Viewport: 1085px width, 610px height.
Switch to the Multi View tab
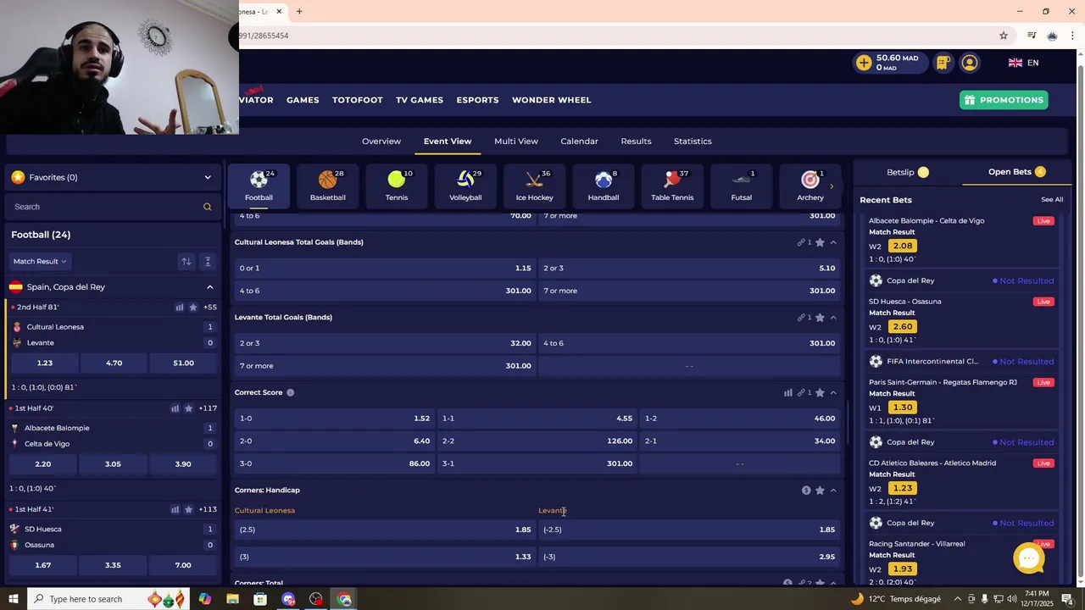[x=516, y=141]
